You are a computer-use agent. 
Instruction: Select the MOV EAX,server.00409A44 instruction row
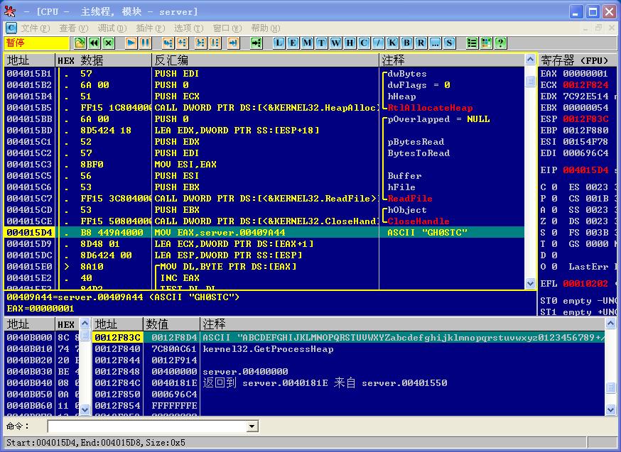pyautogui.click(x=264, y=233)
